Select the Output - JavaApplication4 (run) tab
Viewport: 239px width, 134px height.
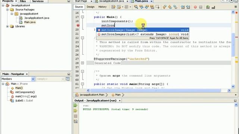point(96,100)
